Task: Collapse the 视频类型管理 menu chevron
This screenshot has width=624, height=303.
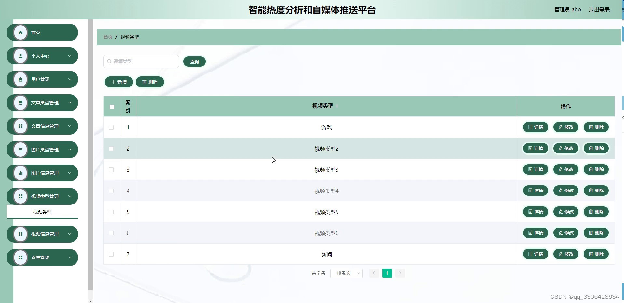Action: tap(70, 196)
